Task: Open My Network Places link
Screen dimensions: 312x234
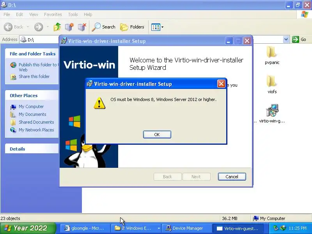Action: click(36, 130)
